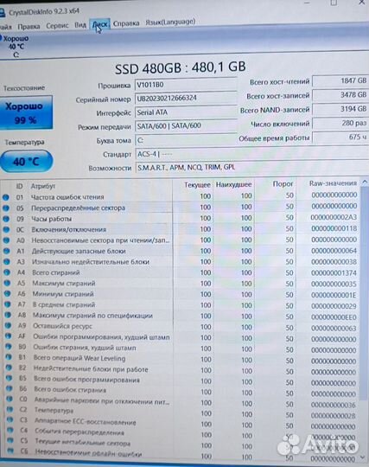Click raw value 0000000002A3
The image size is (369, 467).
pos(334,217)
